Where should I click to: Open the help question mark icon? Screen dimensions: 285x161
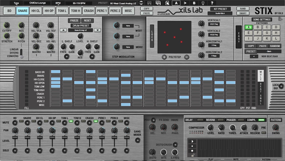[x=212, y=3]
